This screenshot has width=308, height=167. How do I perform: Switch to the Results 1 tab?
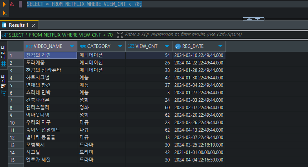tap(18, 25)
